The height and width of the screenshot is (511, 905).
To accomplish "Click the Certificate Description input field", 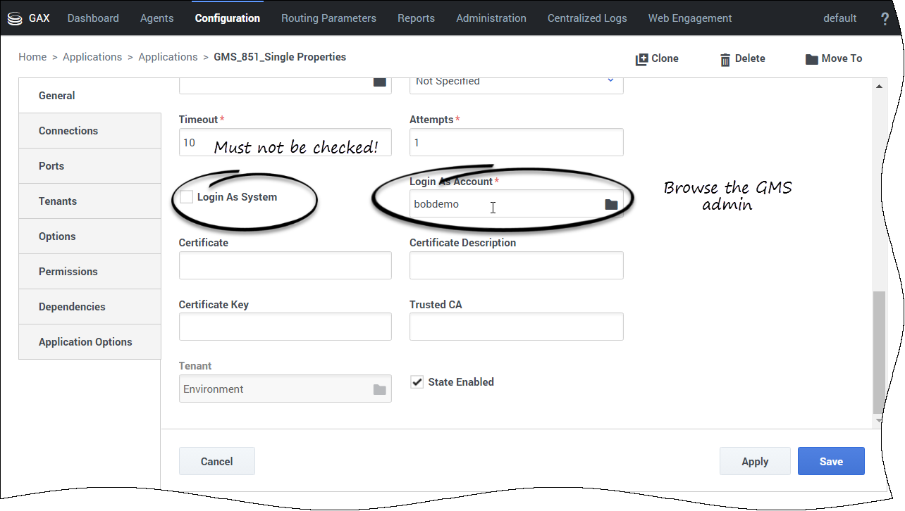I will [517, 265].
